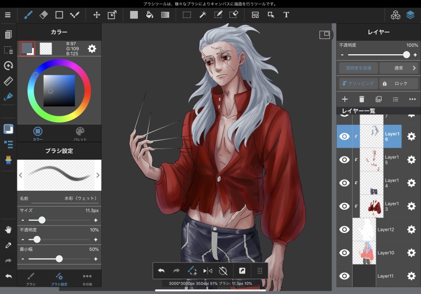421x294 pixels.
Task: Toggle visibility of Layer11
Action: click(345, 276)
